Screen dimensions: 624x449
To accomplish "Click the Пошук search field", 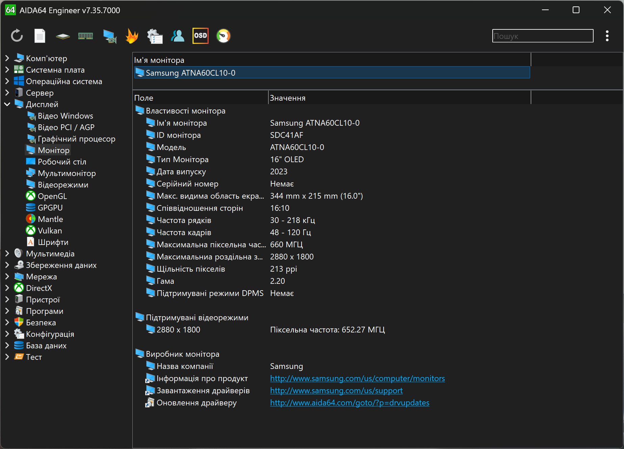I will [x=542, y=36].
